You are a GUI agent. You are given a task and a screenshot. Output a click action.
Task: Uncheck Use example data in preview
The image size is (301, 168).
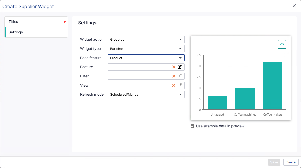(x=192, y=126)
